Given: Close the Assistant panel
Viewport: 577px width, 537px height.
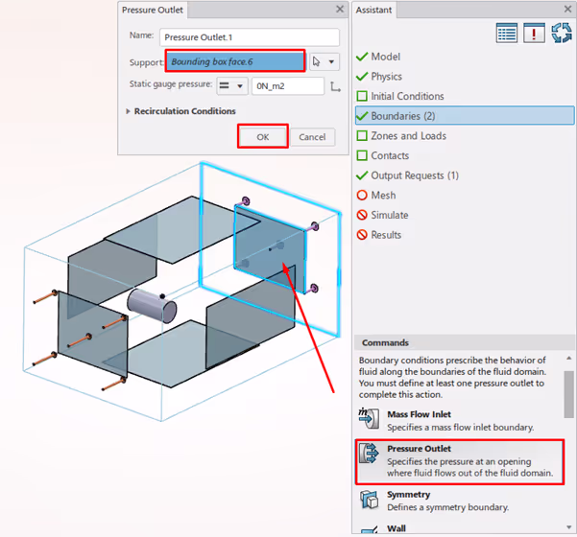Looking at the screenshot, I should [567, 10].
